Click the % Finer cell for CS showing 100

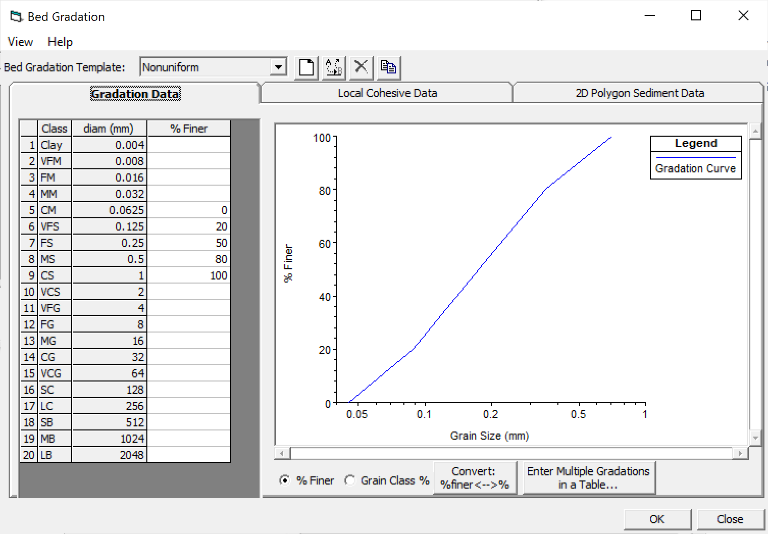point(189,275)
